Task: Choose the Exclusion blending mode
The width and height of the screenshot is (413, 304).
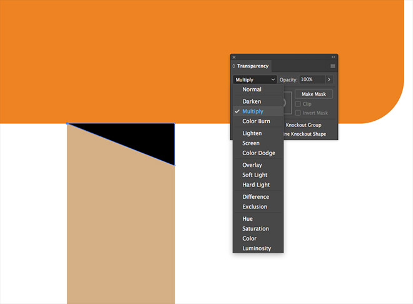Action: [x=258, y=206]
